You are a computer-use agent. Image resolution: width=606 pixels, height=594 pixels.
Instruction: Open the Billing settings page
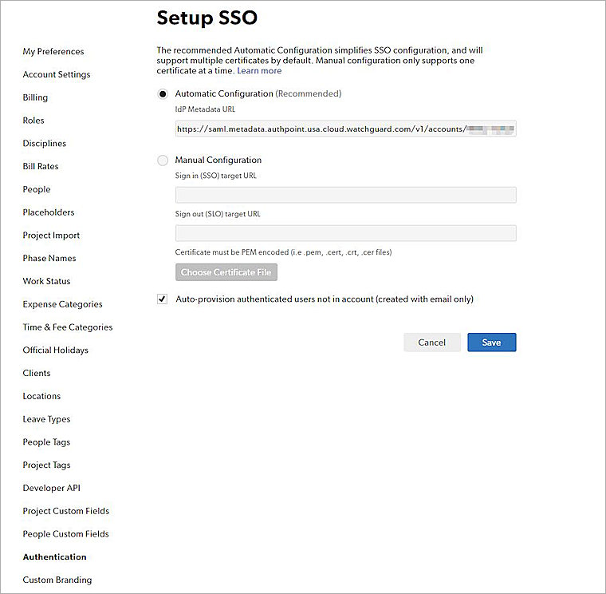(x=35, y=97)
